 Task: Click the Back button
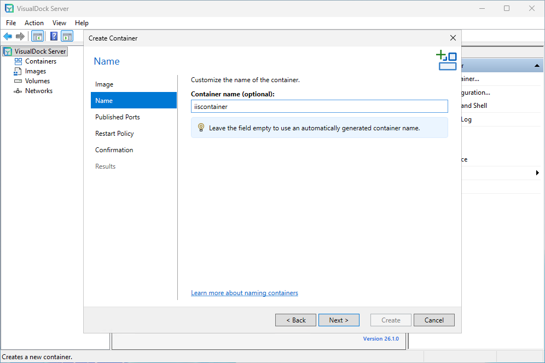coord(296,320)
